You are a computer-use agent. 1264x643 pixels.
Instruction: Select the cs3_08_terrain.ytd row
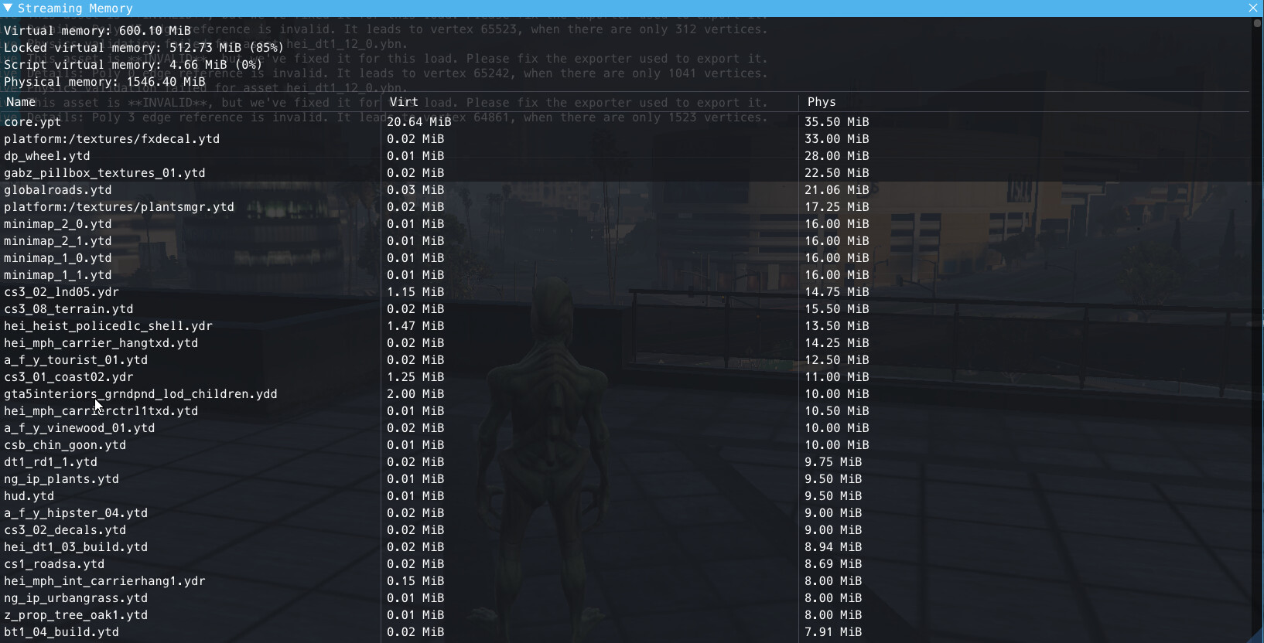tap(69, 309)
